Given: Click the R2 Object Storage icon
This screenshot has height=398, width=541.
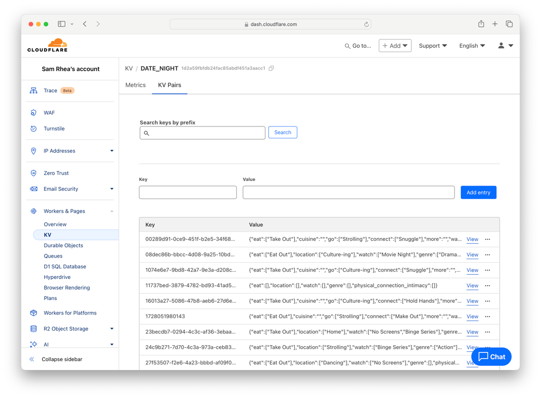Looking at the screenshot, I should point(34,329).
